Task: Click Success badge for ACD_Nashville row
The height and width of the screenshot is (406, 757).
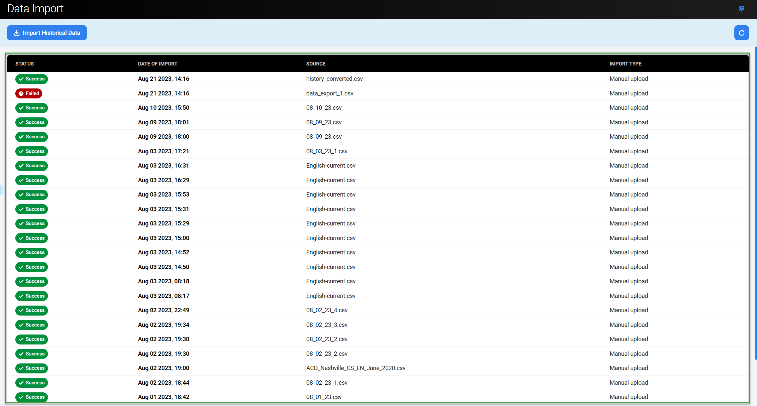Action: (x=32, y=368)
